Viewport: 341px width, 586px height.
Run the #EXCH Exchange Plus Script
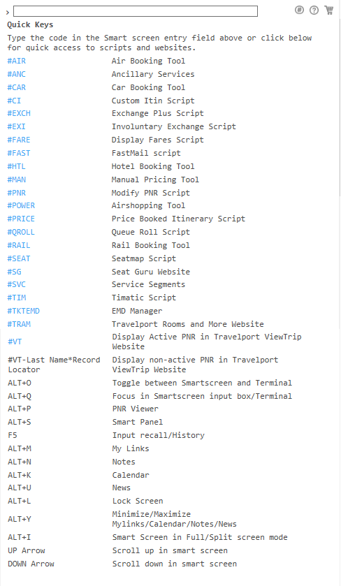tap(19, 113)
